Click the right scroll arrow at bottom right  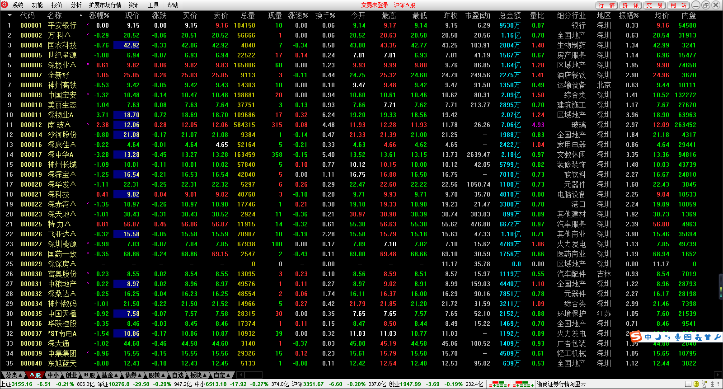coord(718,375)
